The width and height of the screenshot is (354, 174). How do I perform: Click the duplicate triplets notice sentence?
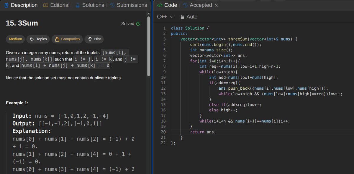[x=64, y=78]
